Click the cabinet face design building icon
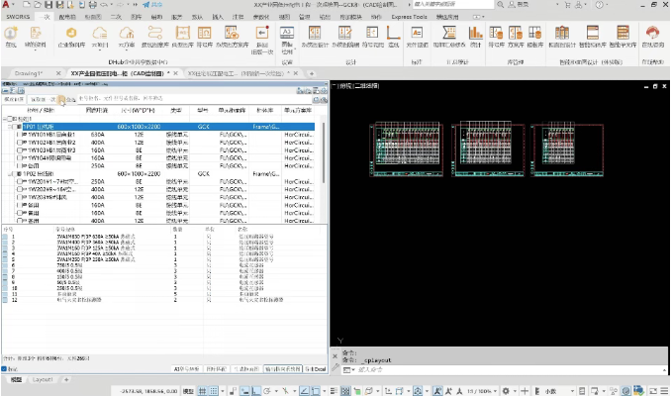Image resolution: width=671 pixels, height=397 pixels. click(x=562, y=33)
